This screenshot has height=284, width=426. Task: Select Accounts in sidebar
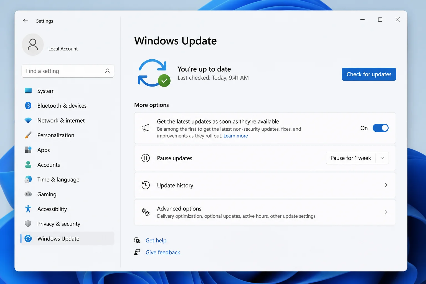click(x=49, y=165)
